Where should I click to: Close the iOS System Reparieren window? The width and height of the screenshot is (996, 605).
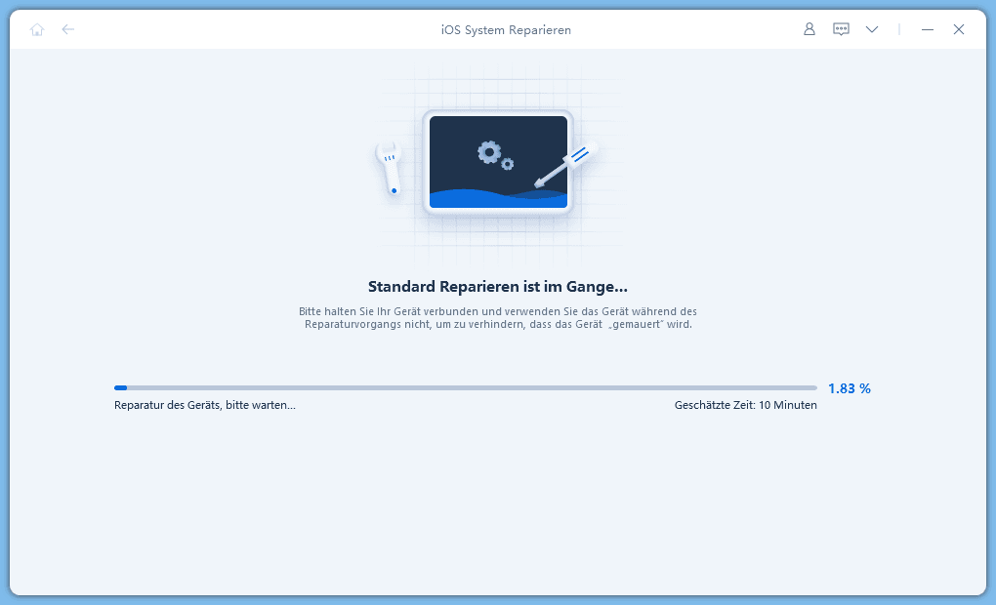[x=959, y=29]
